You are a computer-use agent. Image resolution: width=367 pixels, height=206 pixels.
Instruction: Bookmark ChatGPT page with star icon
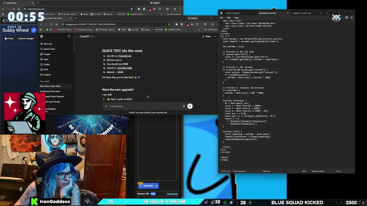tap(169, 24)
